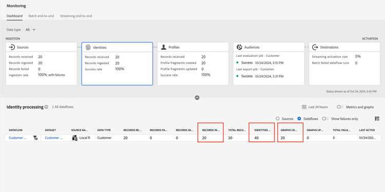Click the Local fi source name cell
The image size is (385, 192).
click(85, 138)
